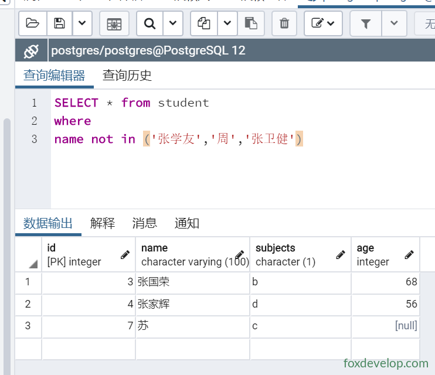435x375 pixels.
Task: Click the Filter funnel icon
Action: pyautogui.click(x=366, y=23)
